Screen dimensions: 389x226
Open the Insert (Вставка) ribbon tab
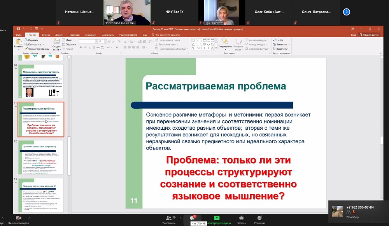pyautogui.click(x=46, y=35)
